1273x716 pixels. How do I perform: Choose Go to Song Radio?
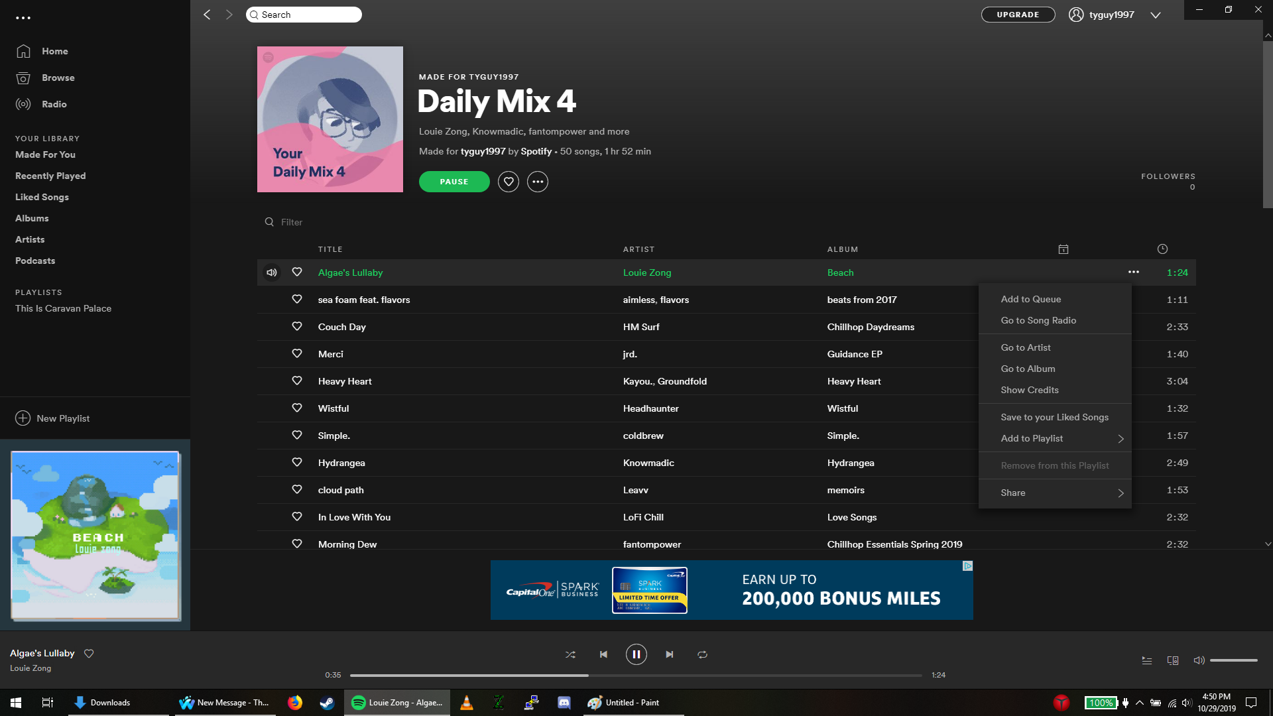[x=1038, y=320]
